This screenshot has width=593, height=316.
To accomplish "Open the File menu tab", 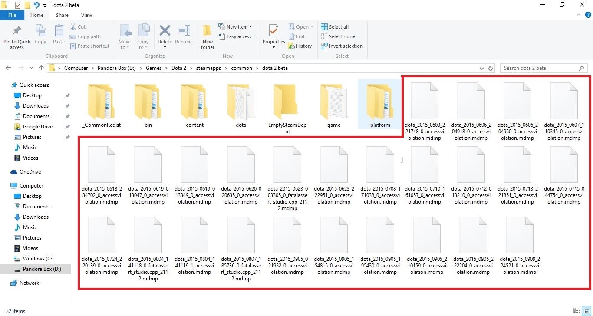I will pyautogui.click(x=12, y=15).
